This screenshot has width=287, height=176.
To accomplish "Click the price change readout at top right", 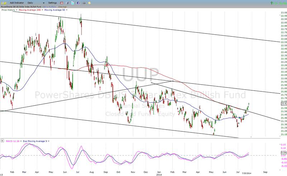I will [x=279, y=3].
